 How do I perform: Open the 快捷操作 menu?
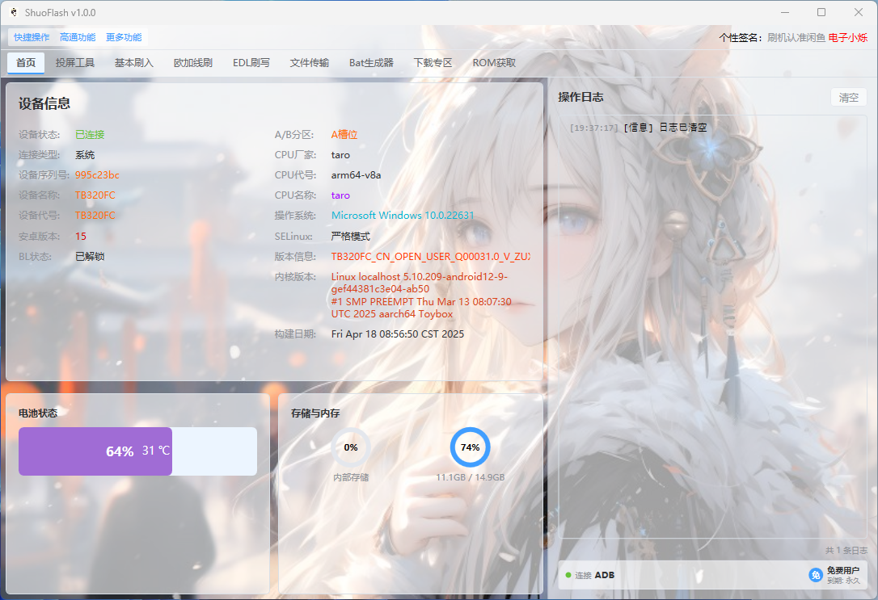tap(32, 37)
